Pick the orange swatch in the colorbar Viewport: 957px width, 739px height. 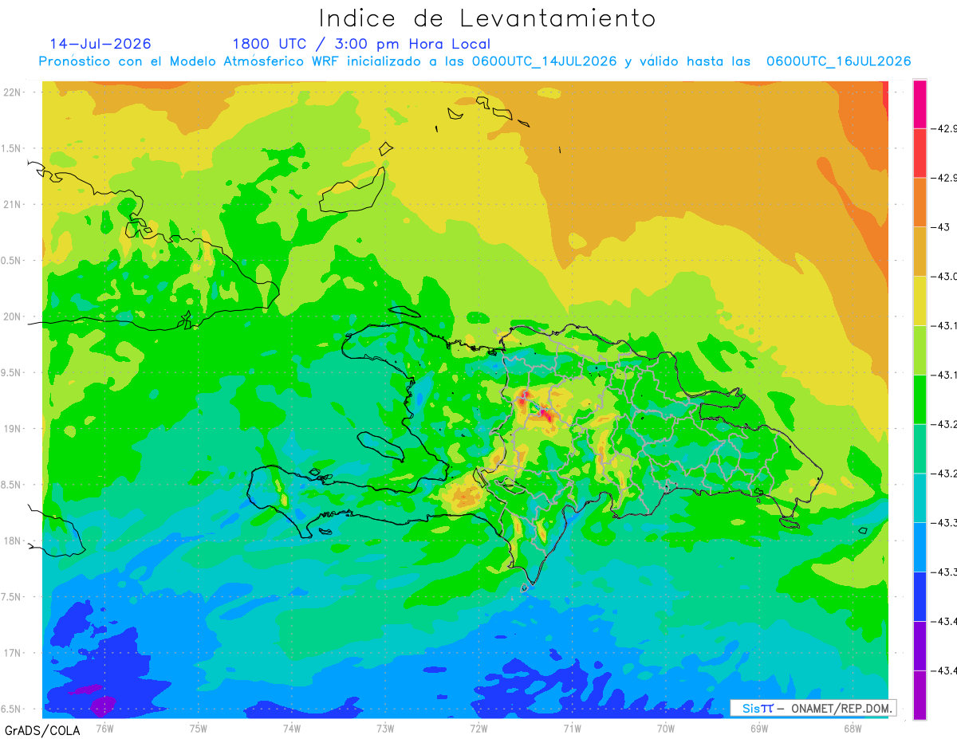pyautogui.click(x=920, y=202)
